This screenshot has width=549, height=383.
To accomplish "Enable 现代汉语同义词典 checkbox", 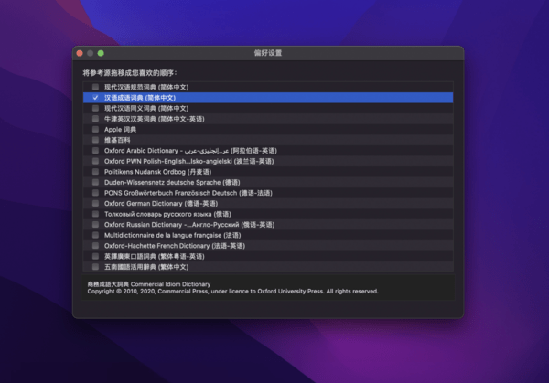I will pos(95,108).
